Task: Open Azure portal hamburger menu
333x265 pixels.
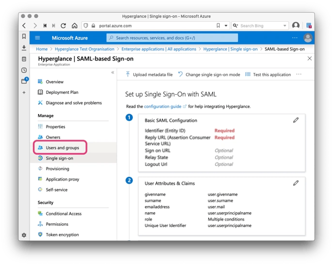Action: coord(37,38)
